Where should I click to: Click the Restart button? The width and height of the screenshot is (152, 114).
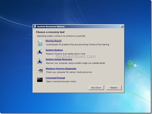click(x=114, y=88)
